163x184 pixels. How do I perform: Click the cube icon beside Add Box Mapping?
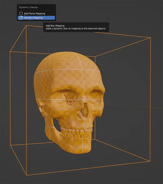pyautogui.click(x=21, y=18)
